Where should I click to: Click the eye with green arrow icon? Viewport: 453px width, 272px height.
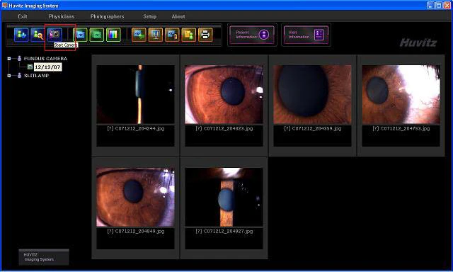click(x=139, y=35)
